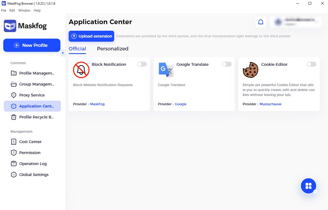The height and width of the screenshot is (210, 328).
Task: Open the Google provider link
Action: click(x=181, y=104)
